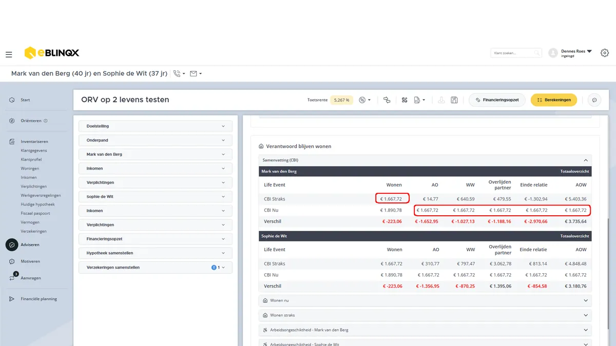Open the chat comment bubble
Image resolution: width=616 pixels, height=346 pixels.
point(594,100)
